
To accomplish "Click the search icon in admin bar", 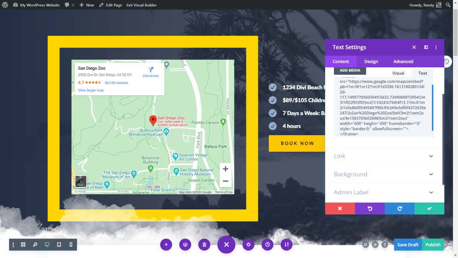I will click(448, 5).
